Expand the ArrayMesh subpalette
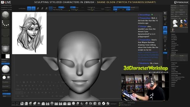Viewport: 190px width, 107px height. tap(174, 38)
